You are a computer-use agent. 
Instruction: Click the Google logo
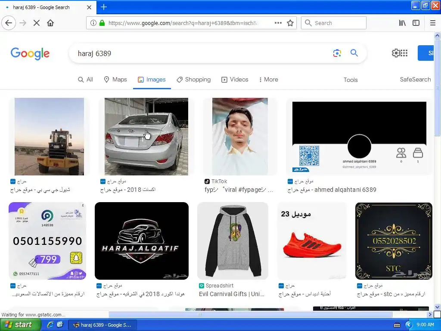(30, 53)
